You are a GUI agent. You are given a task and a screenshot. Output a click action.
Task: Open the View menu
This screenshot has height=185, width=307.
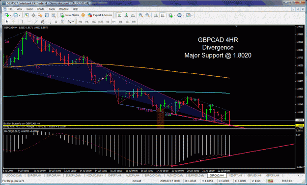(x=19, y=9)
